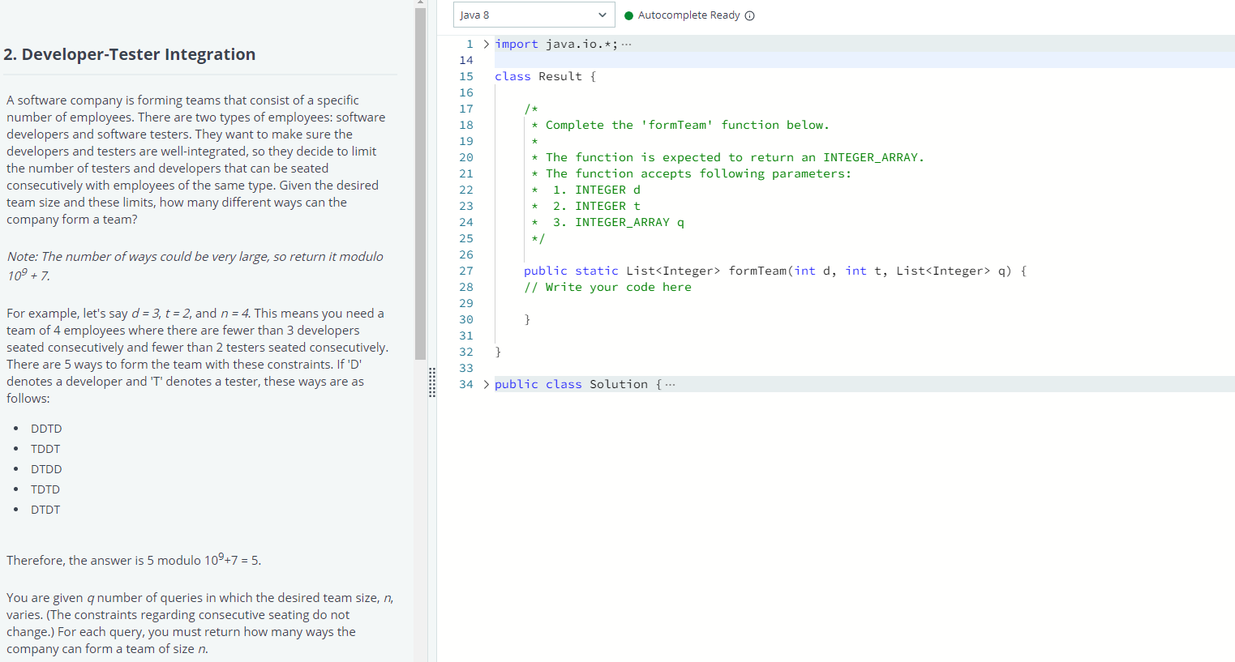The width and height of the screenshot is (1235, 662).
Task: Click the 'TDTD' list item
Action: [x=45, y=489]
